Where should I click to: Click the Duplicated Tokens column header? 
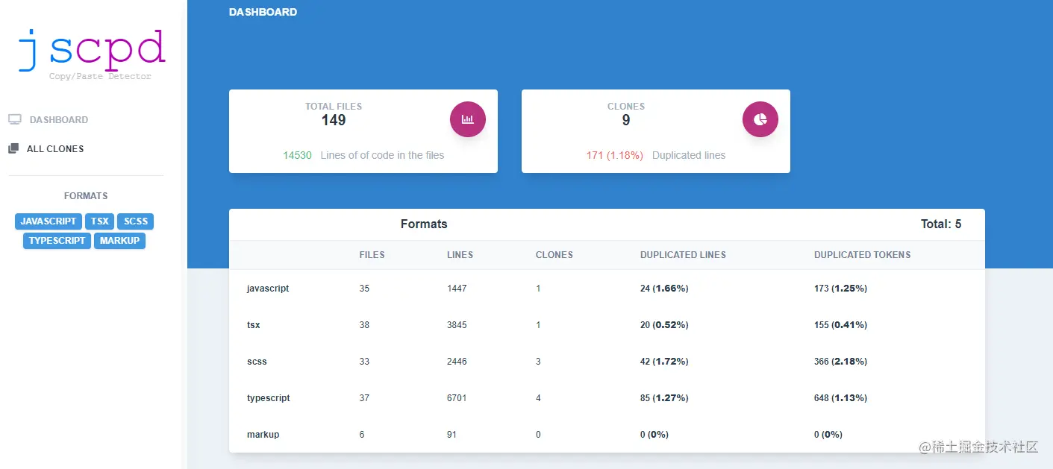862,255
